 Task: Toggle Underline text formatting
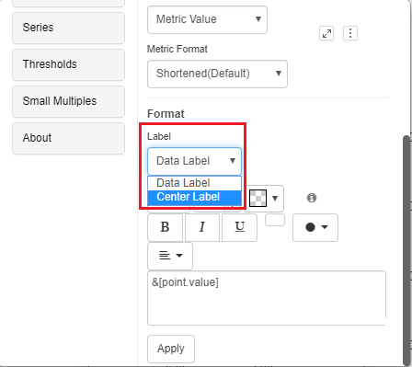click(x=239, y=227)
